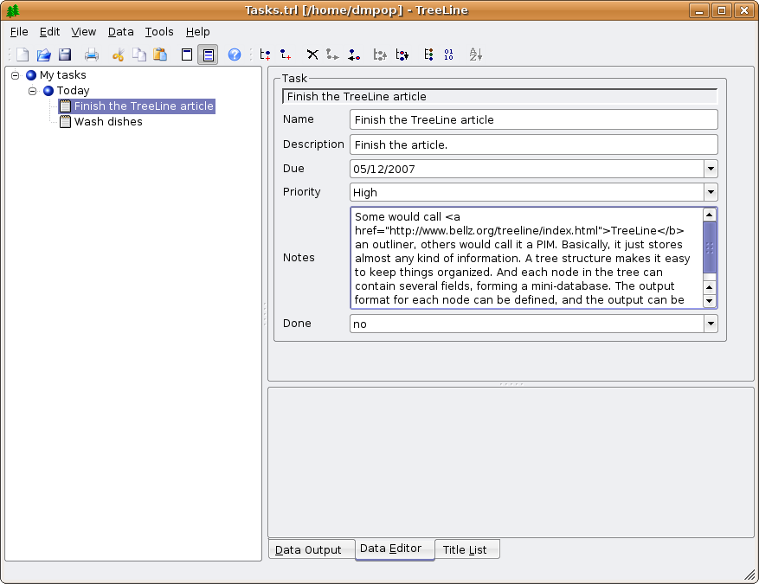Select the Wash dishes task
759x584 pixels.
click(108, 121)
